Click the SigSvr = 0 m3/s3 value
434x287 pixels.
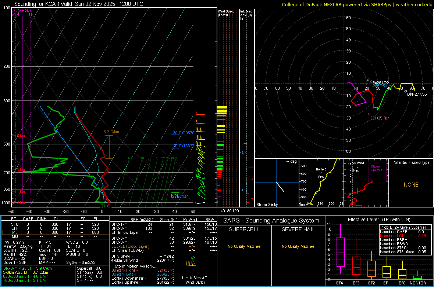(81, 262)
